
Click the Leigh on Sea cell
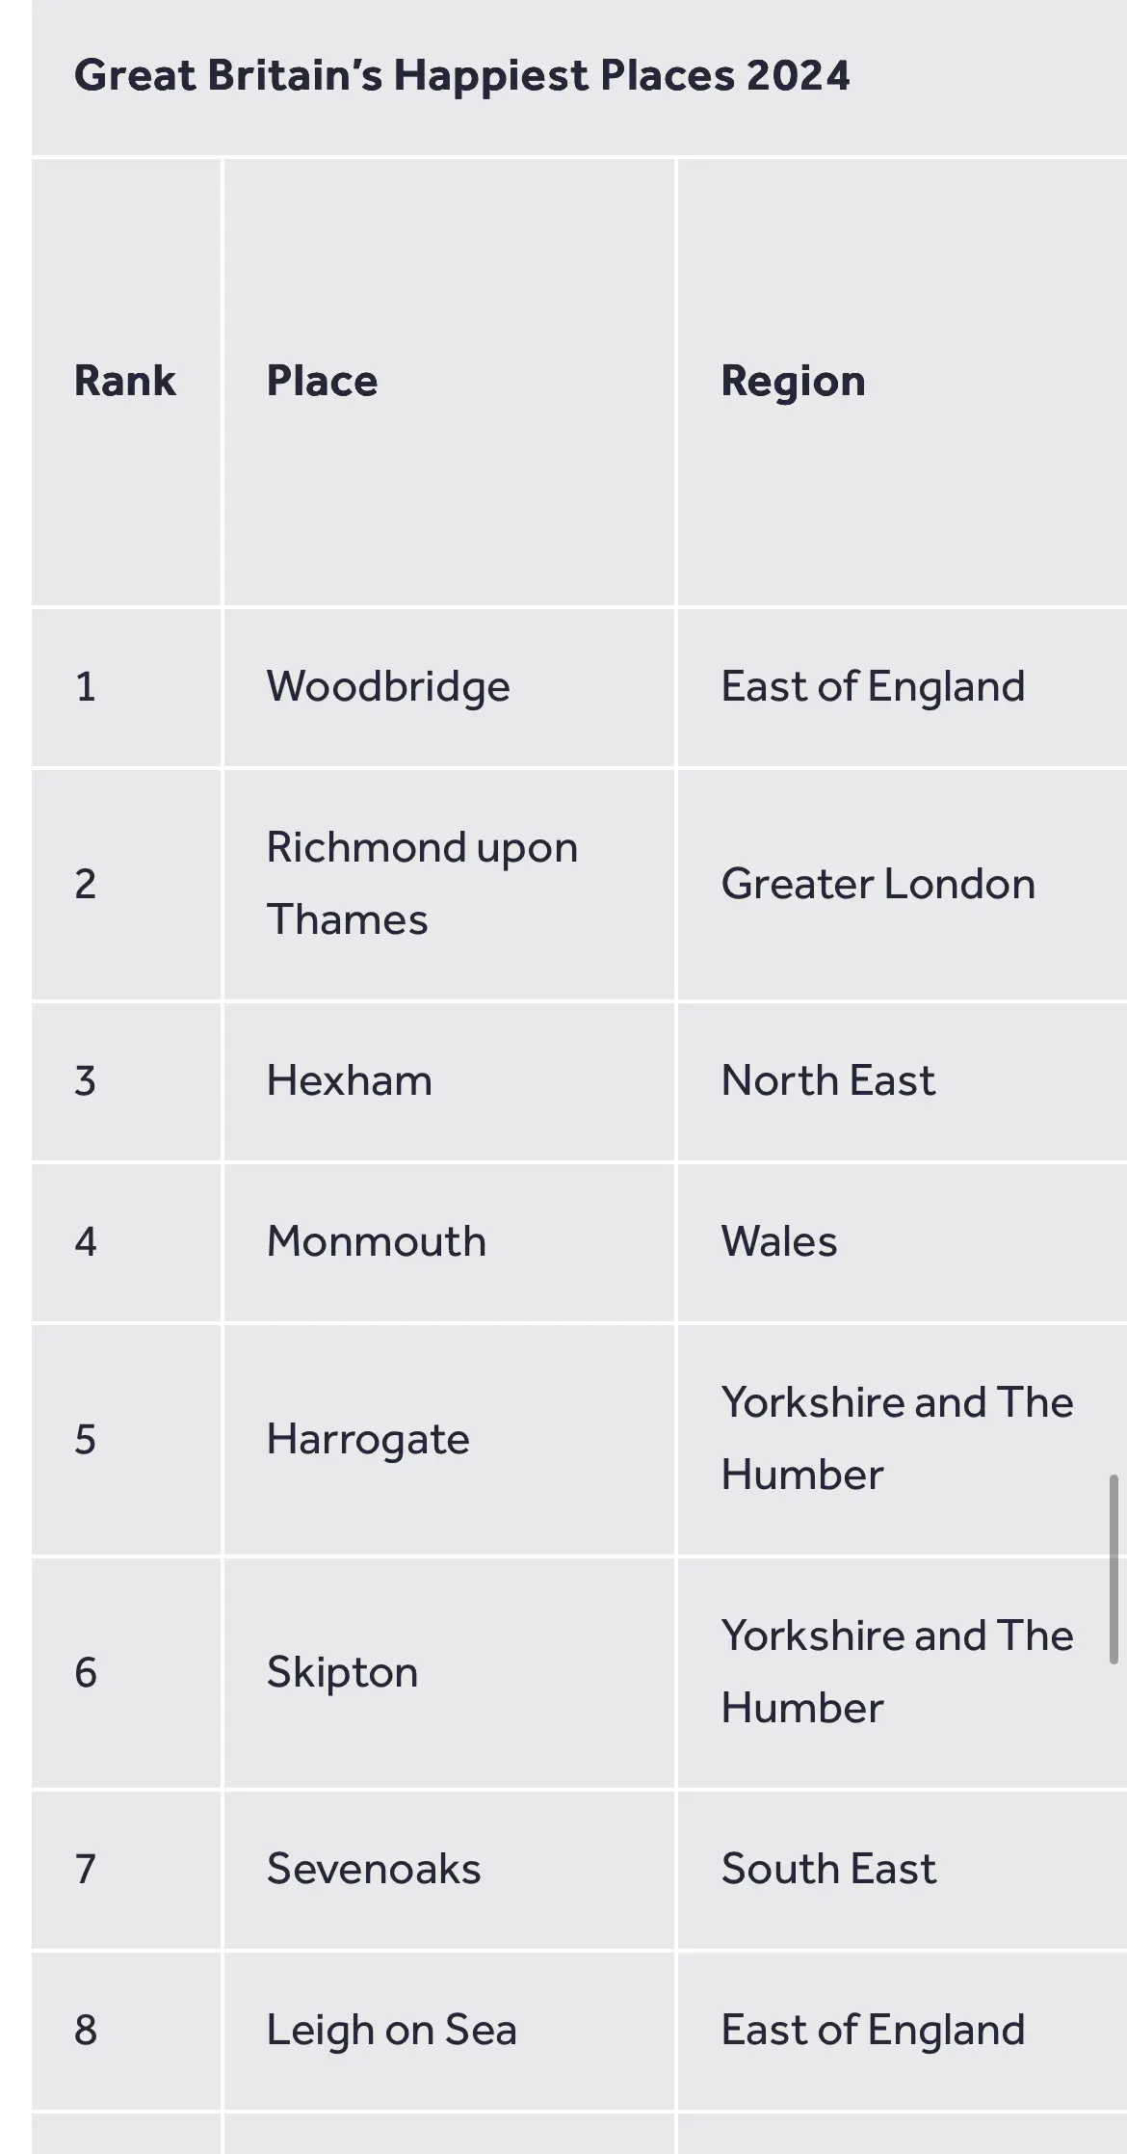point(450,2030)
